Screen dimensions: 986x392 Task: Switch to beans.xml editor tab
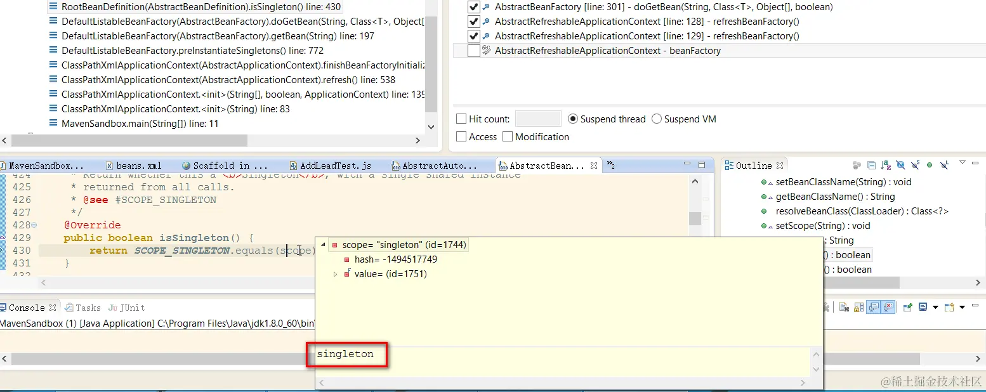point(133,166)
